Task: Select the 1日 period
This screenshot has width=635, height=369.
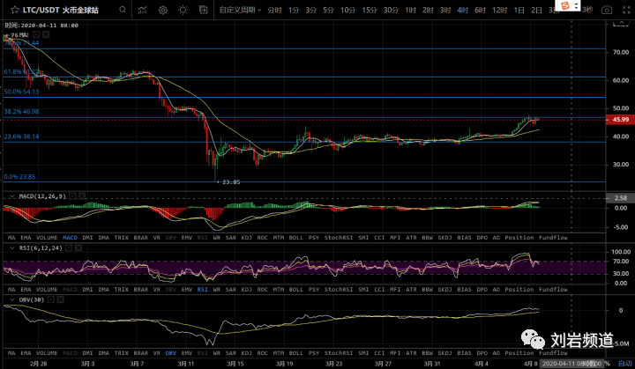Action: 519,10
